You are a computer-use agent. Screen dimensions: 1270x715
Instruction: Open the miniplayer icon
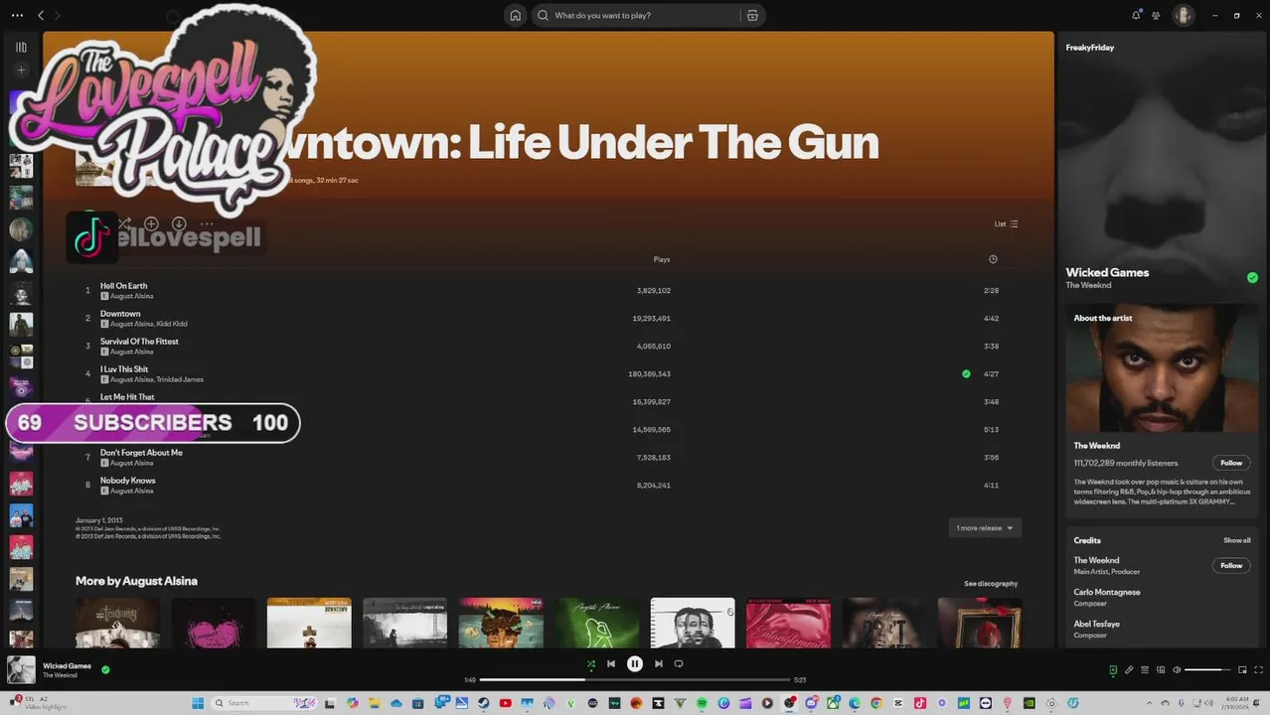point(1242,669)
